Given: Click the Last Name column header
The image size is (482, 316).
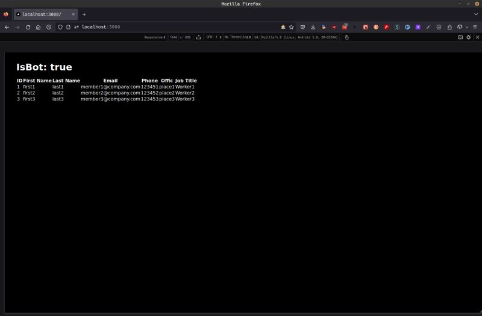Looking at the screenshot, I should tap(66, 81).
